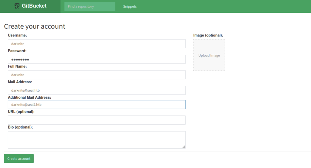Click the Username input field
This screenshot has height=168, width=311.
[x=97, y=44]
